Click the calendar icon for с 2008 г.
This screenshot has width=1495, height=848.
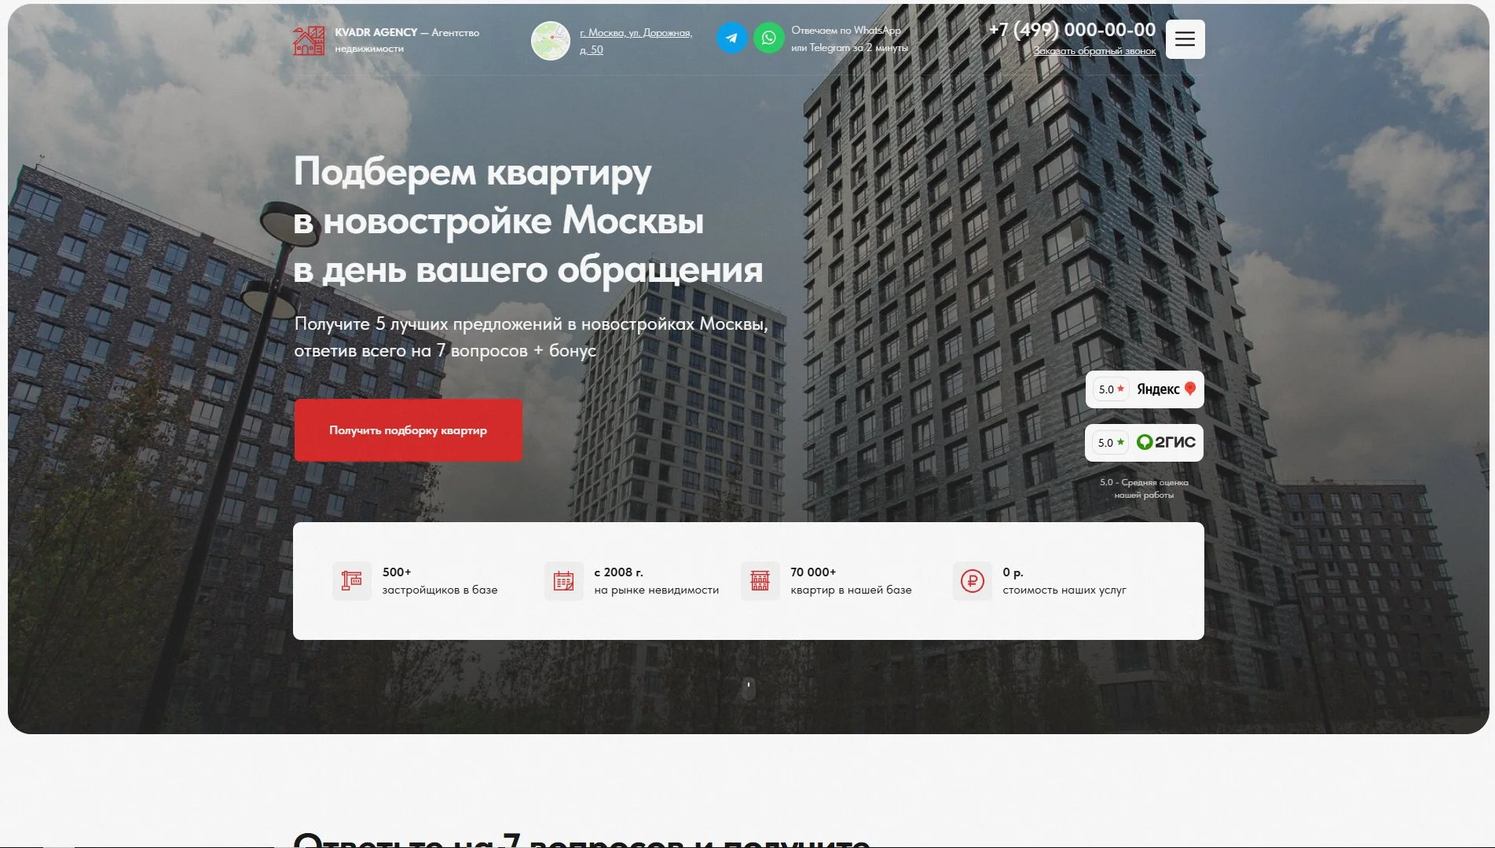point(564,581)
